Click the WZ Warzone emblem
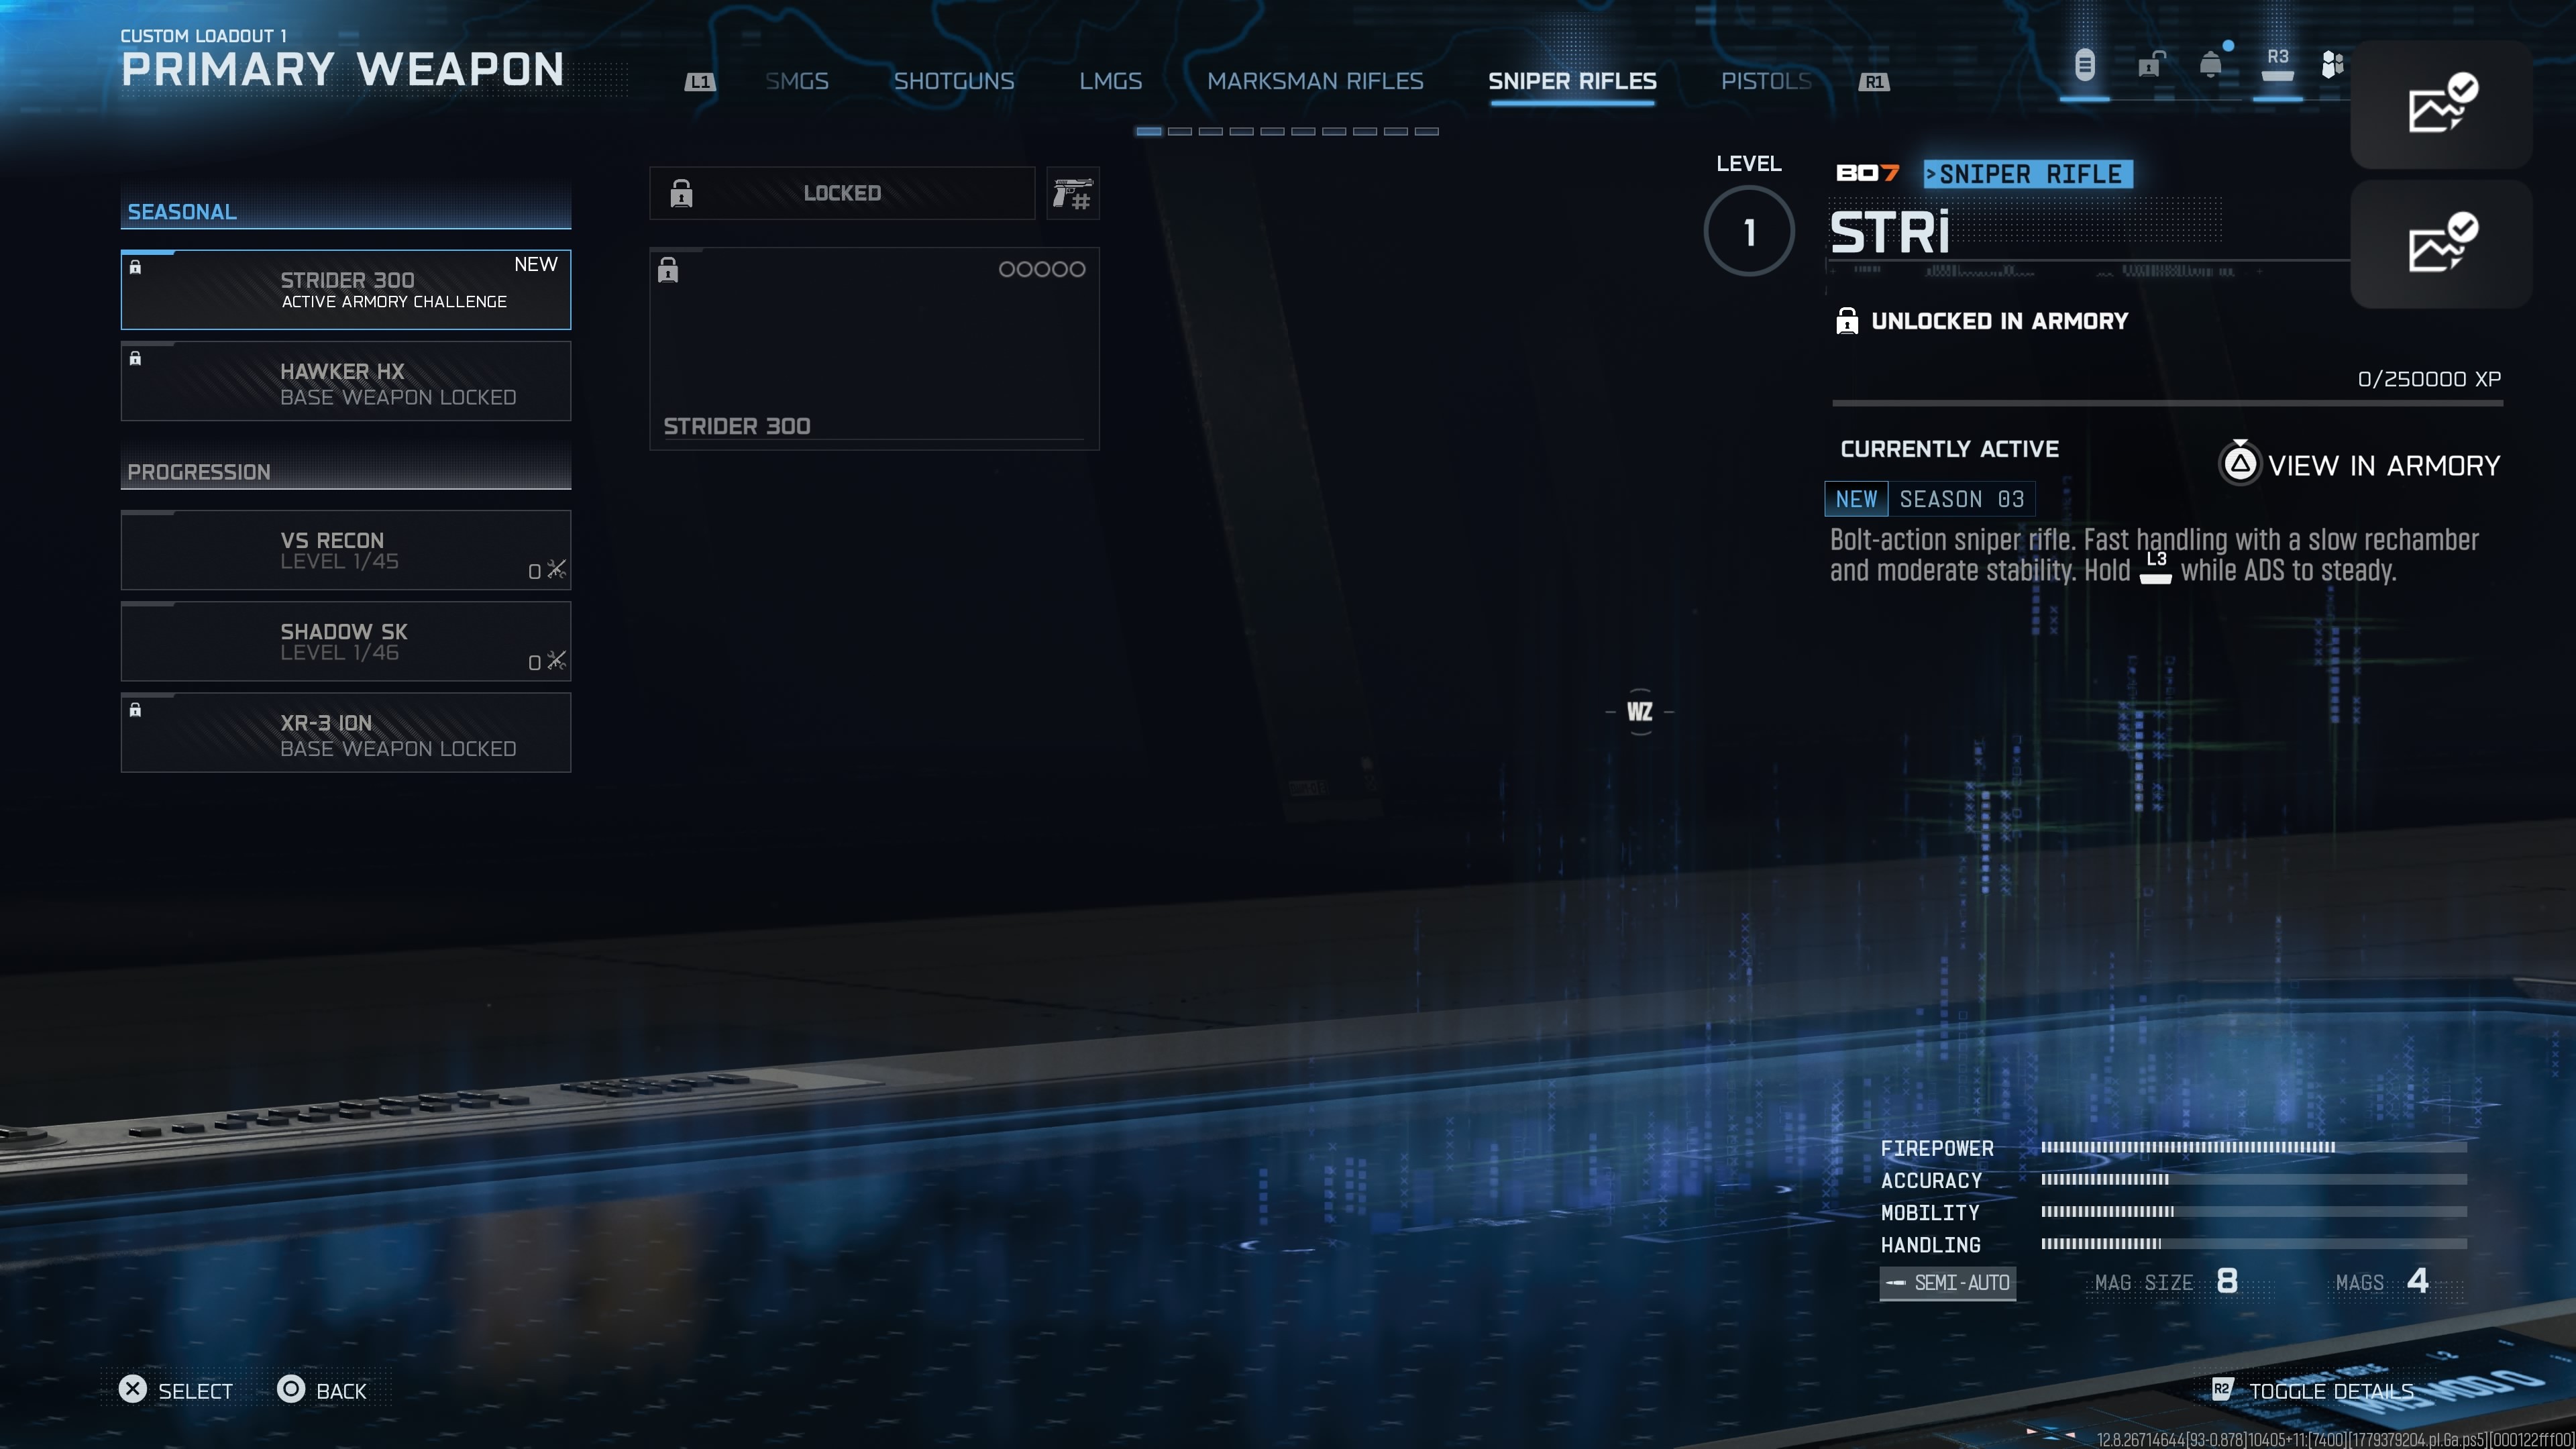 point(1640,712)
